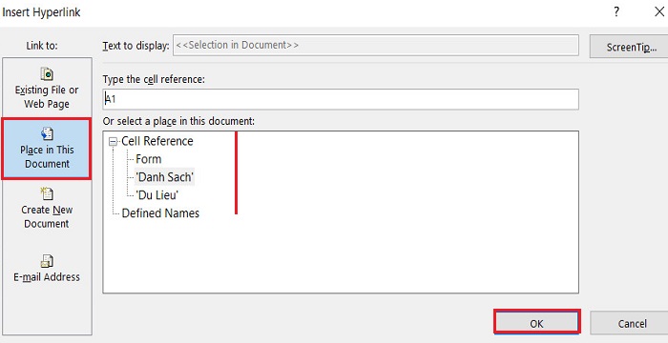
Task: Choose Place in This Document label
Action: click(x=47, y=156)
